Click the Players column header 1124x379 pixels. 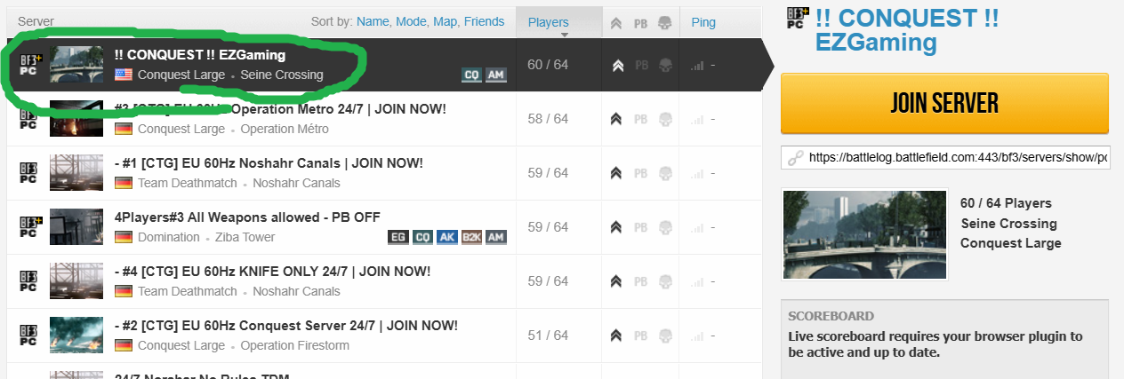[558, 23]
